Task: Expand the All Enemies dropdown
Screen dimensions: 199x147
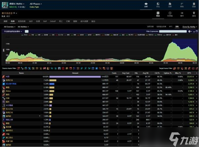Action: tap(10, 27)
